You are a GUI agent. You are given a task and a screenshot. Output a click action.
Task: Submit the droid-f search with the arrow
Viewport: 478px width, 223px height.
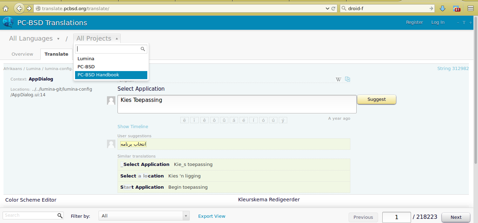[431, 8]
